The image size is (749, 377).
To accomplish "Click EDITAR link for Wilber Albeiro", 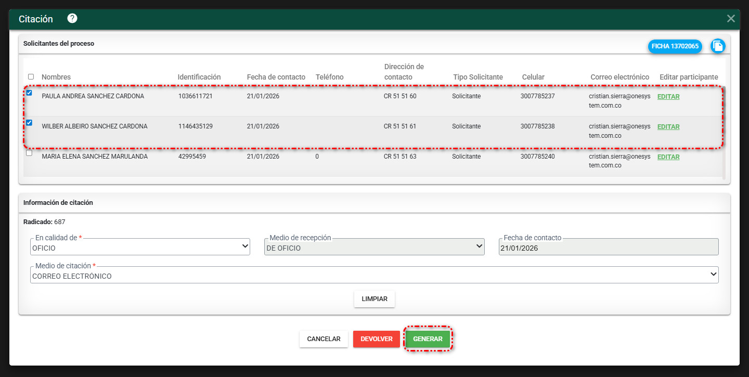I will coord(668,127).
